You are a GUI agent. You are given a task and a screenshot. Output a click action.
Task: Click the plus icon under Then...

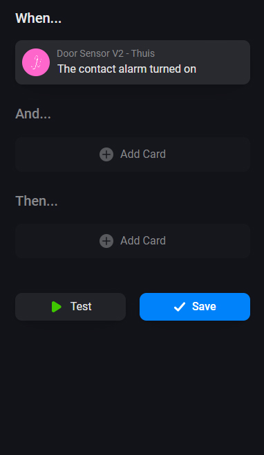106,241
